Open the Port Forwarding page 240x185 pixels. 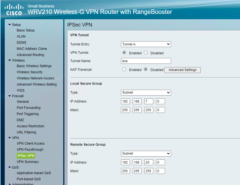[x=29, y=108]
